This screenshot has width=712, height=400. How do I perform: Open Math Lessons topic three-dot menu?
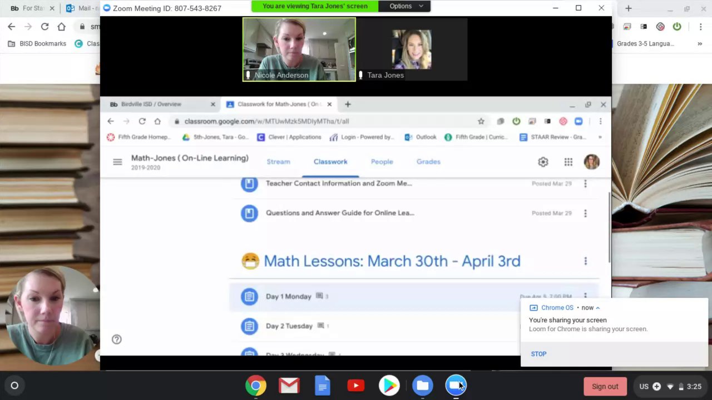(585, 261)
